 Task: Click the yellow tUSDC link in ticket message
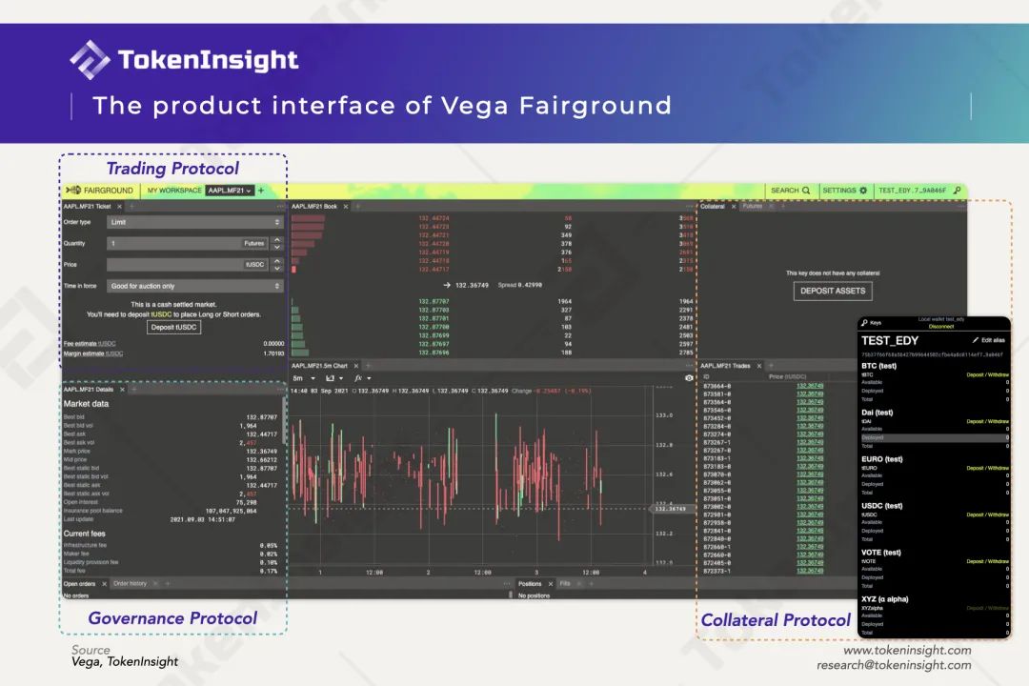[161, 314]
